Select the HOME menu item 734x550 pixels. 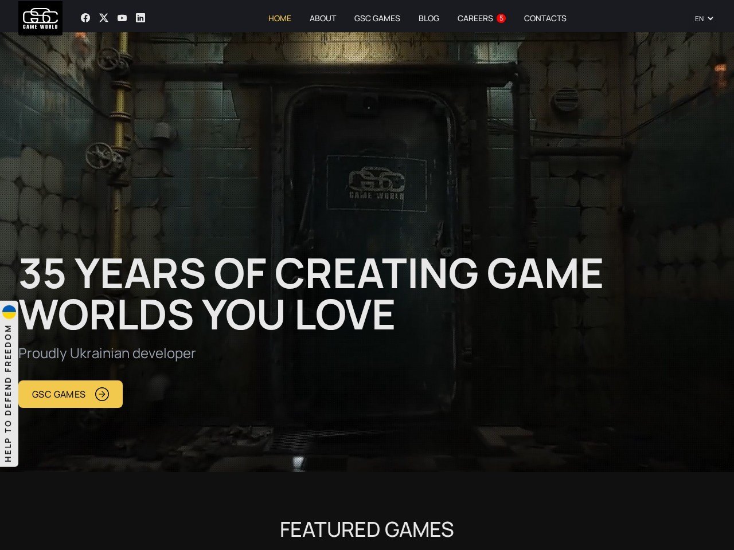[280, 18]
